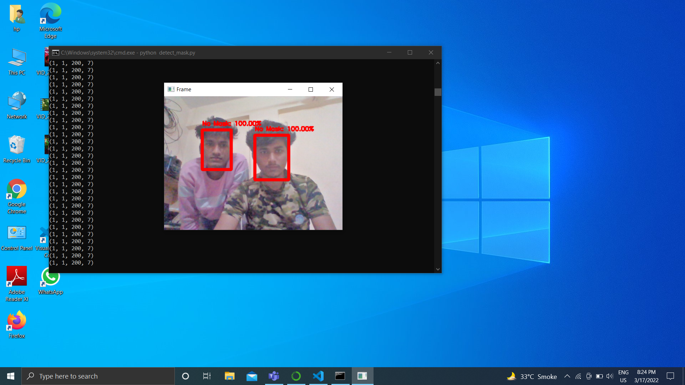The height and width of the screenshot is (385, 685).
Task: Click the cmd vertical scrollbar thumb
Action: [x=438, y=92]
